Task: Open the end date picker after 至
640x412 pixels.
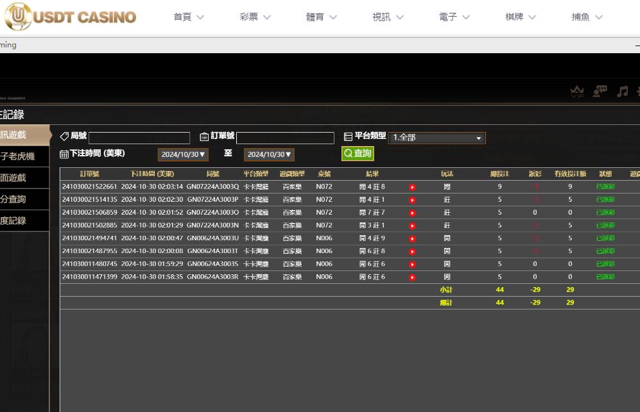Action: [269, 154]
